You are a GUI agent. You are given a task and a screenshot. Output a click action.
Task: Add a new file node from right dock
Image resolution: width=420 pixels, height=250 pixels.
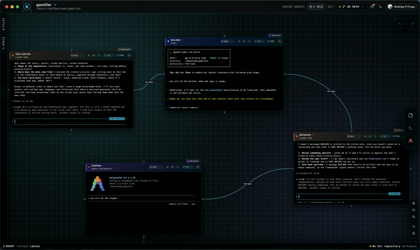pyautogui.click(x=411, y=115)
